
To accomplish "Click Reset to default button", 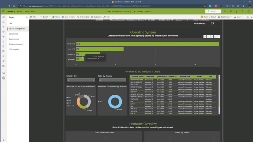I will pos(208,17).
